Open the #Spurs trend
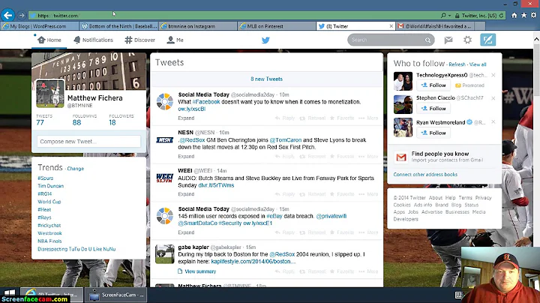540x303 pixels. [x=46, y=178]
